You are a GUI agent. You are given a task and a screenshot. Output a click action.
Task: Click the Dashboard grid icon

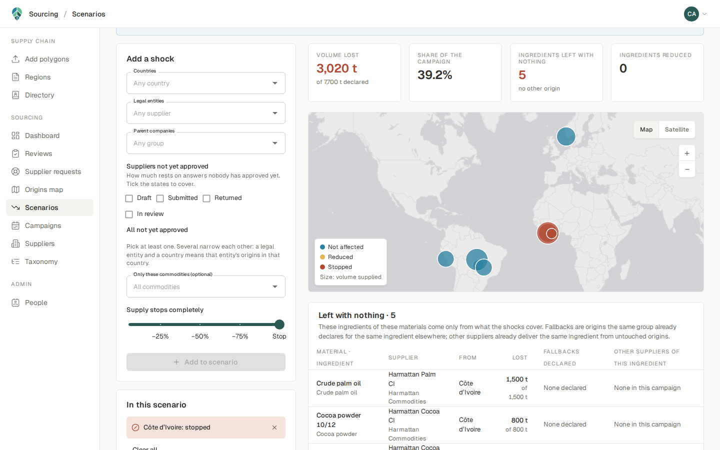15,135
